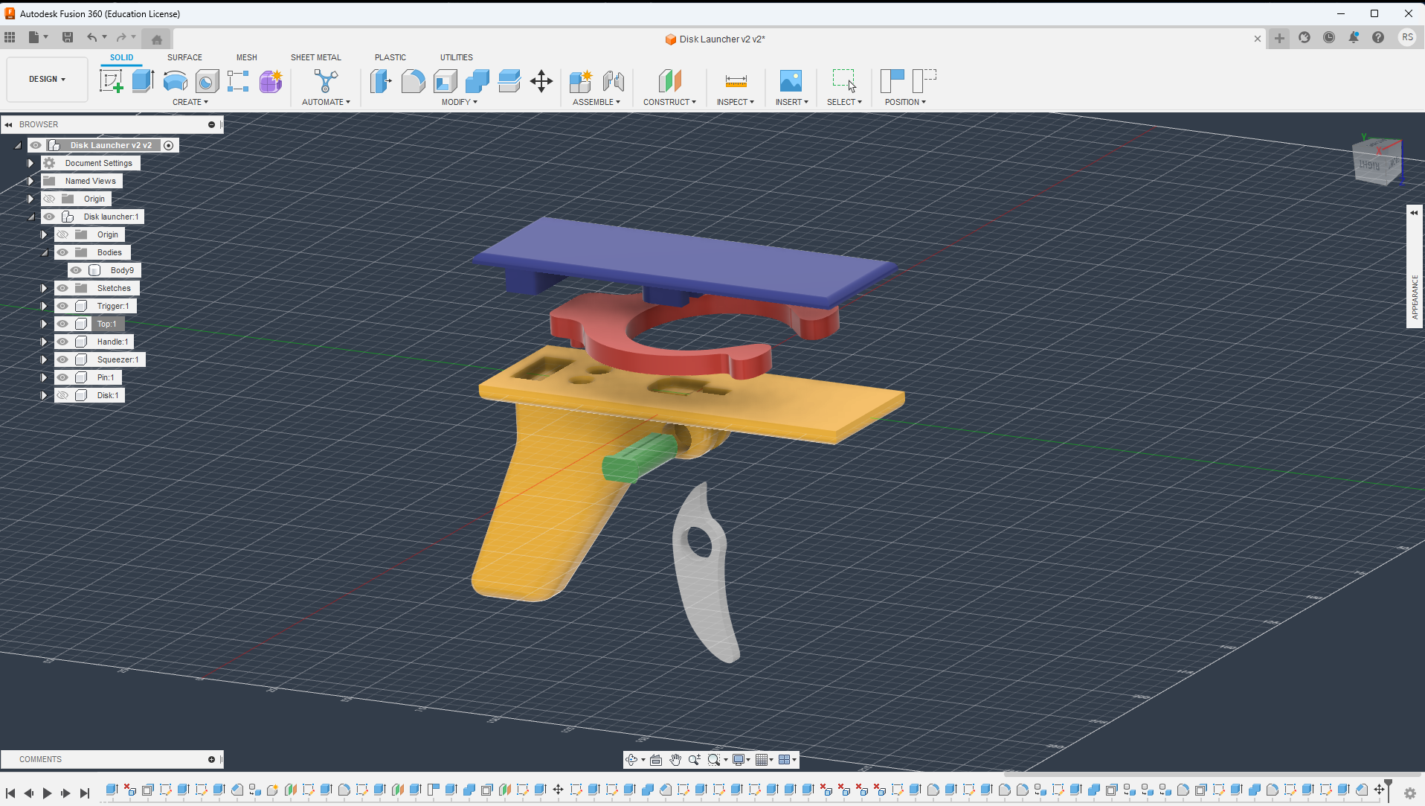1425x806 pixels.
Task: Collapse the Bodies folder
Action: click(x=45, y=252)
